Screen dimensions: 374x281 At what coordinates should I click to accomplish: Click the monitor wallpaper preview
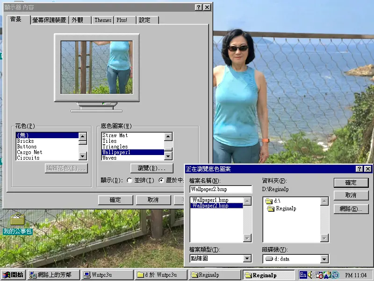pyautogui.click(x=97, y=67)
